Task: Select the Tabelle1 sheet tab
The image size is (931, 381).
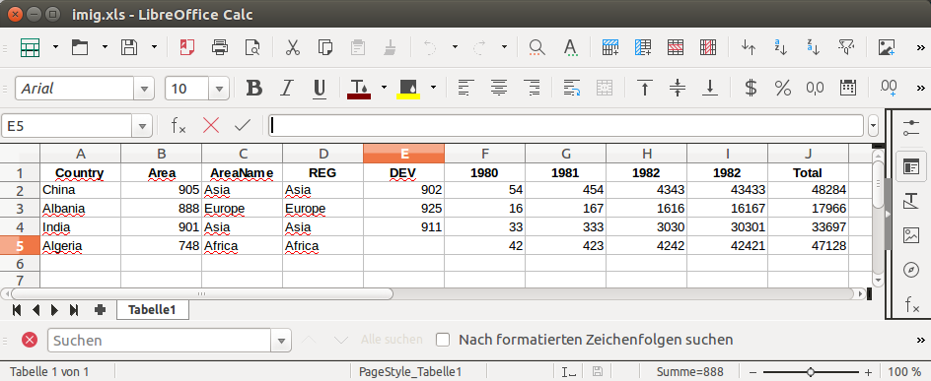Action: coord(153,310)
